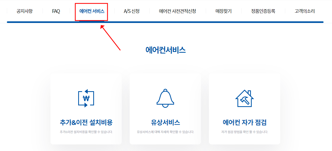Click the house with hammer icon
The width and height of the screenshot is (332, 151).
click(x=245, y=98)
